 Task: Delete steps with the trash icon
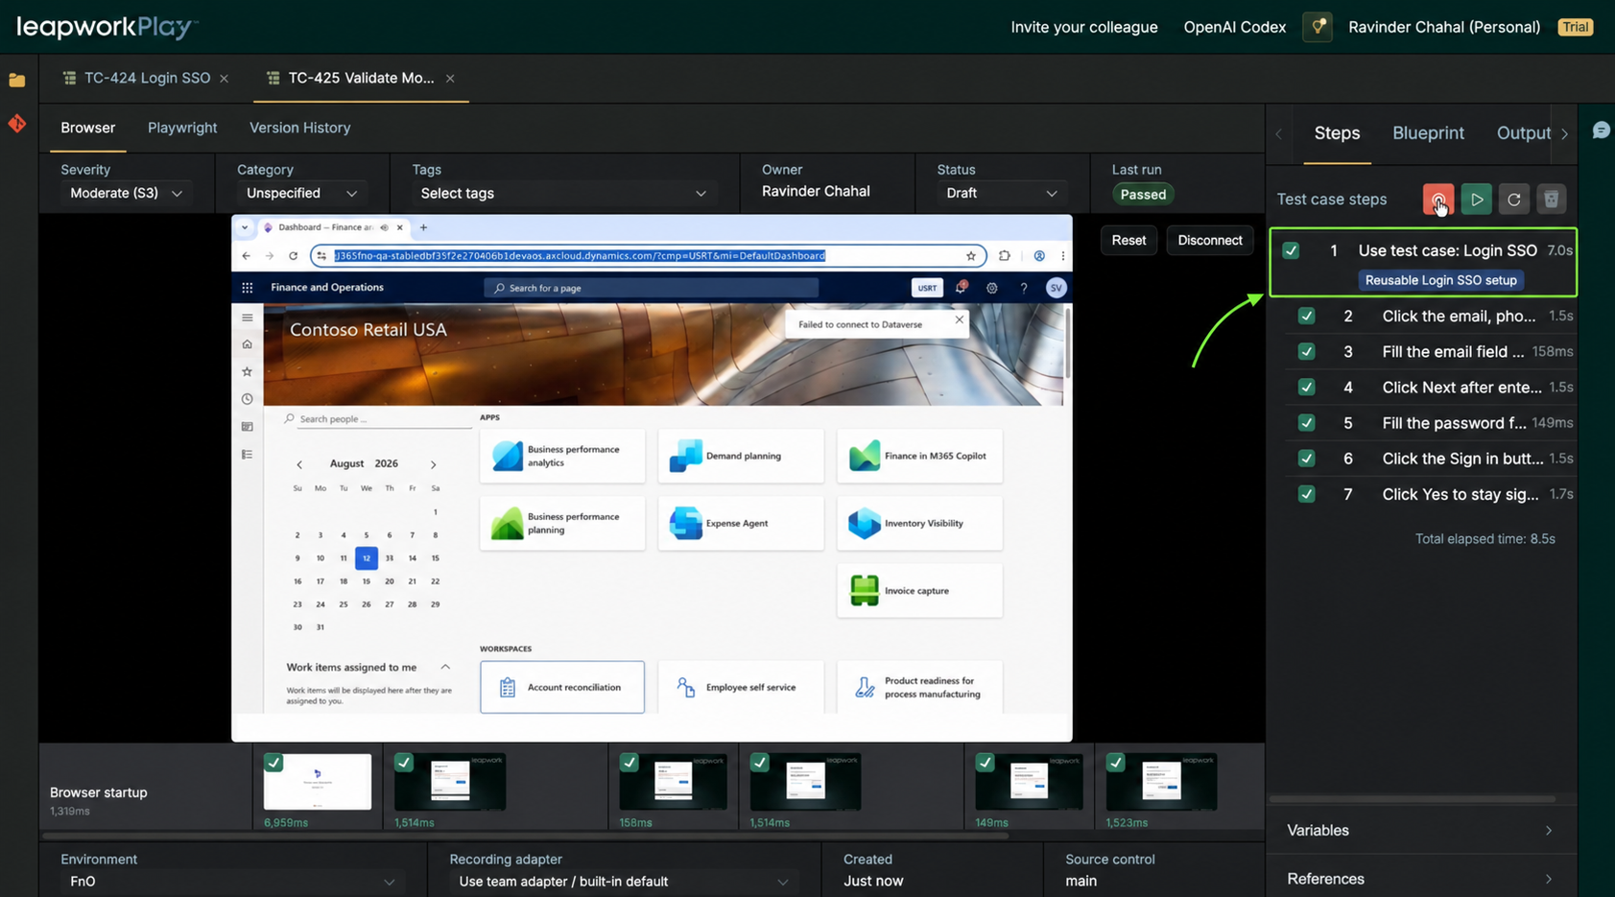[x=1551, y=200]
